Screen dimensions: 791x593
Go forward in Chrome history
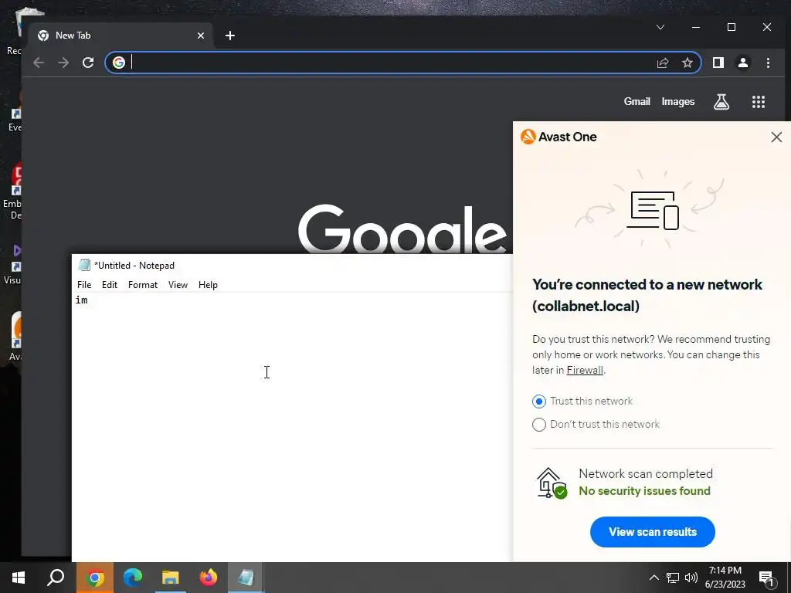coord(63,63)
